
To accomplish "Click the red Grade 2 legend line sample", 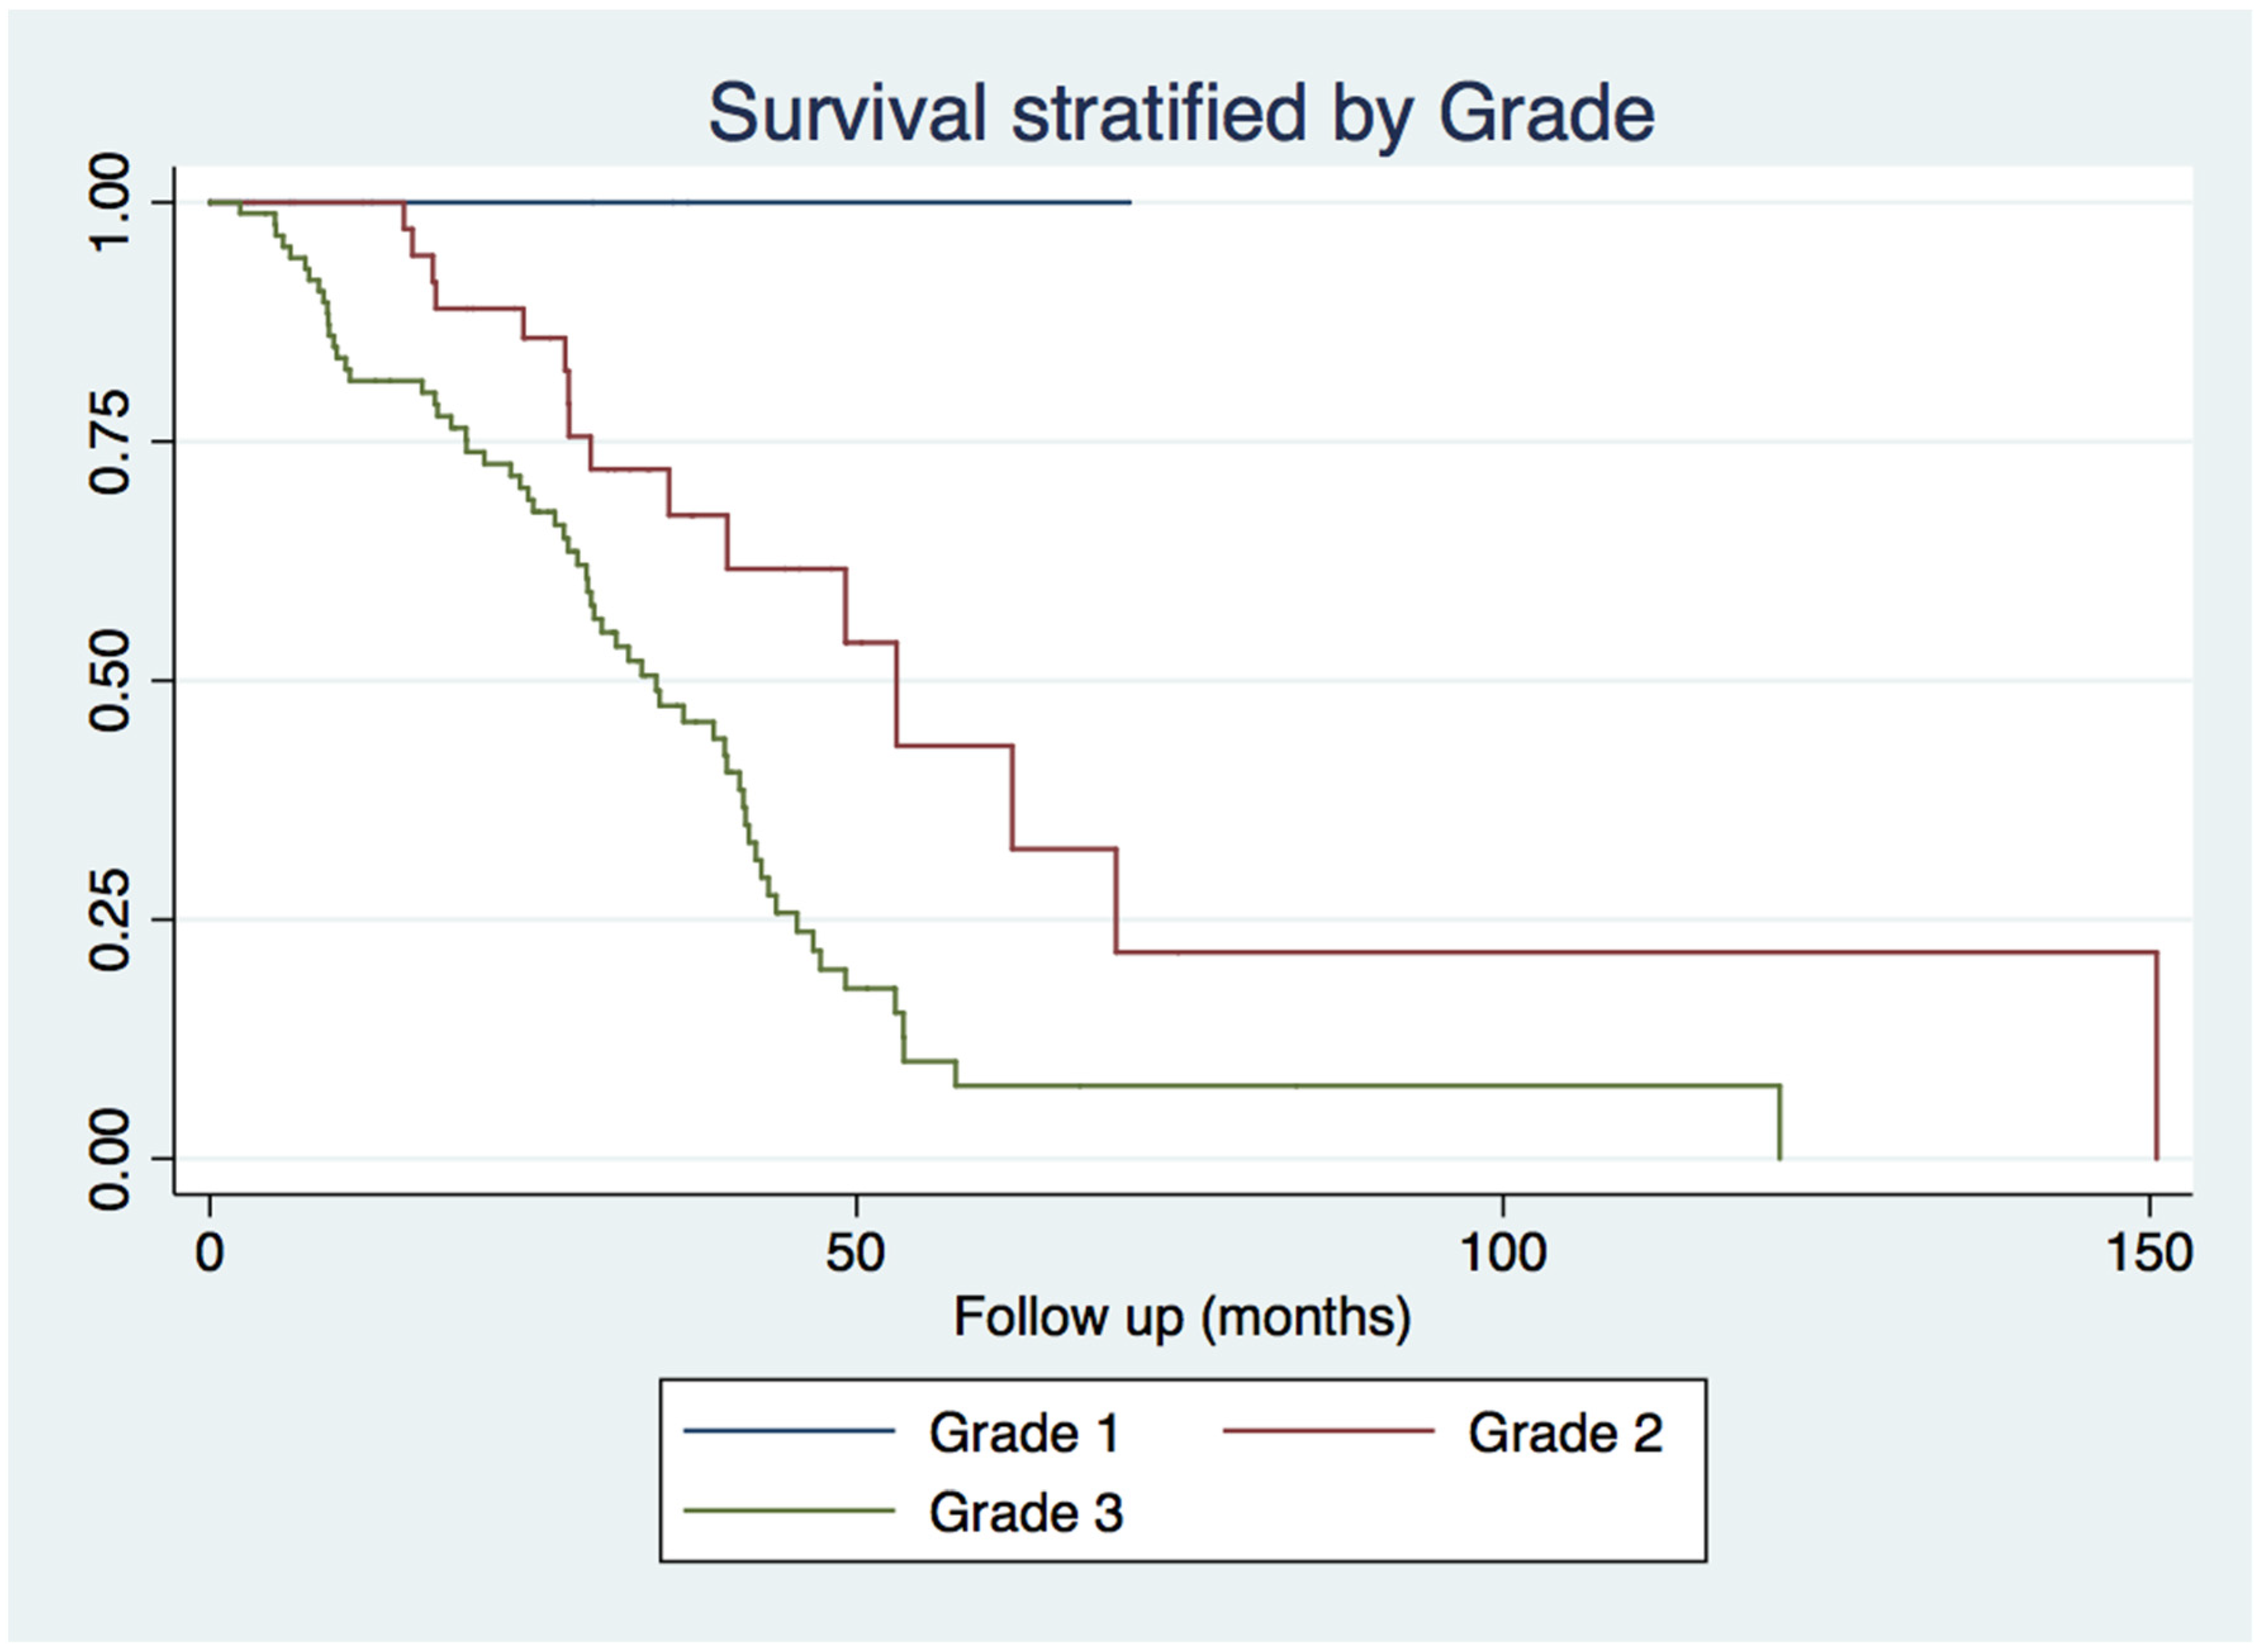I will 1329,1432.
